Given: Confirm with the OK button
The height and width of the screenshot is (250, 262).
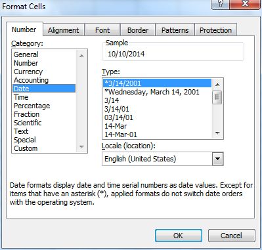Looking at the screenshot, I should pyautogui.click(x=179, y=236).
